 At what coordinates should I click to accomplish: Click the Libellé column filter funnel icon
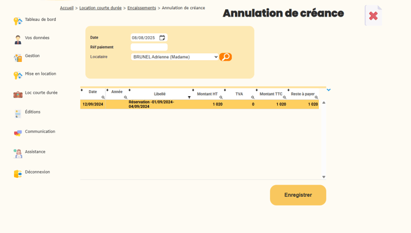click(x=189, y=97)
